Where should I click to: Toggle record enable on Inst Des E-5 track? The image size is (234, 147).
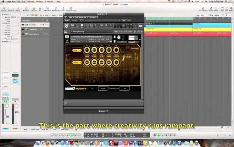(x=43, y=25)
